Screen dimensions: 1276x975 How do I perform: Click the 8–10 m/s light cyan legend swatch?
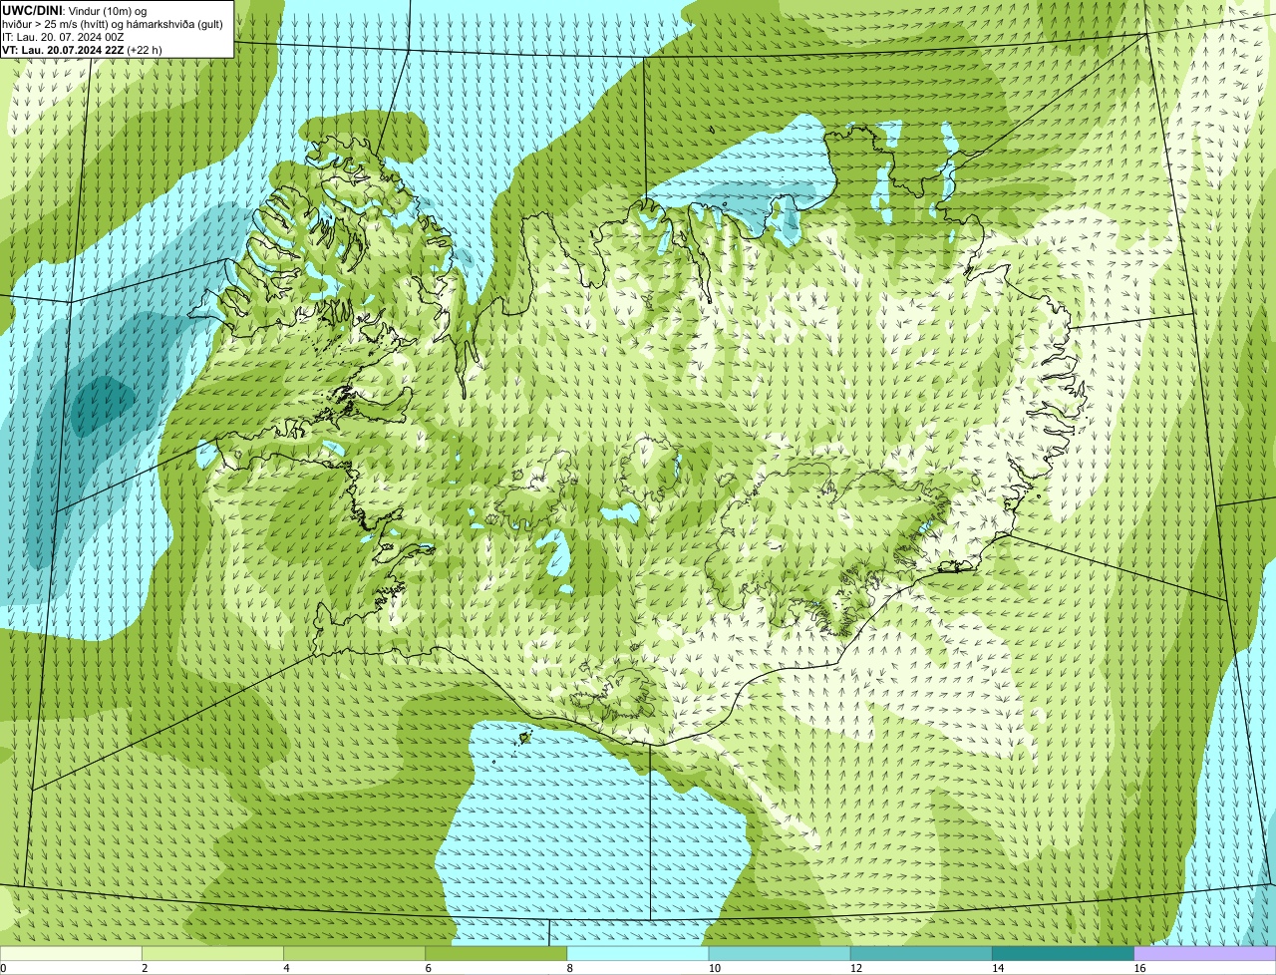pos(638,953)
